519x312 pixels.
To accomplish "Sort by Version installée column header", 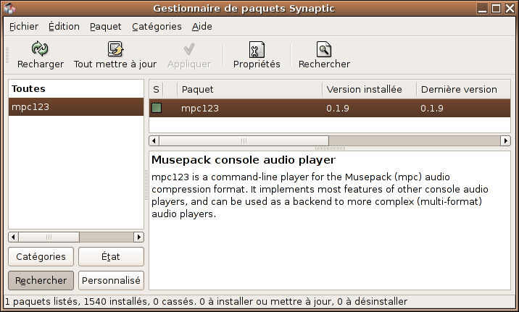I will click(x=369, y=89).
